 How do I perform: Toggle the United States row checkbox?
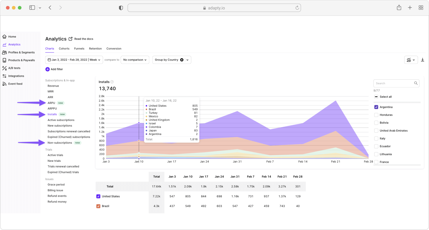pyautogui.click(x=98, y=196)
